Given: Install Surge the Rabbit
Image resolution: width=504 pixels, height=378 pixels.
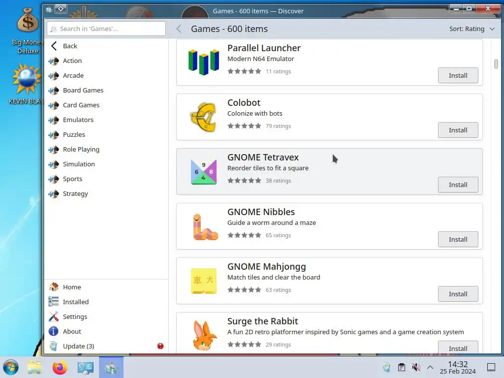Looking at the screenshot, I should click(x=458, y=348).
